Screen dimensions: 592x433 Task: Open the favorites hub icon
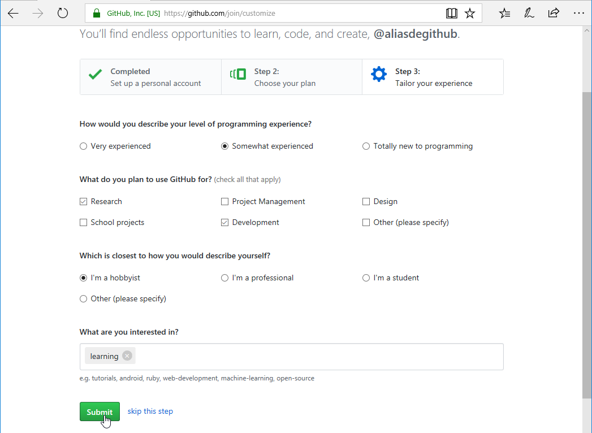[505, 13]
